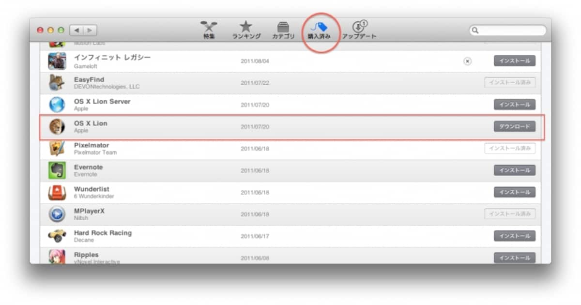This screenshot has height=305, width=581.
Task: Select the 購入済み purchased tab
Action: coord(319,30)
